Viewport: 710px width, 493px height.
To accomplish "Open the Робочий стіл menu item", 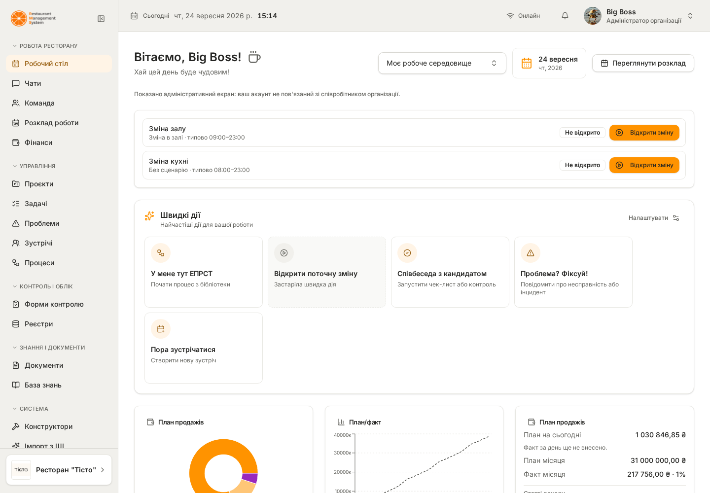I will (59, 64).
